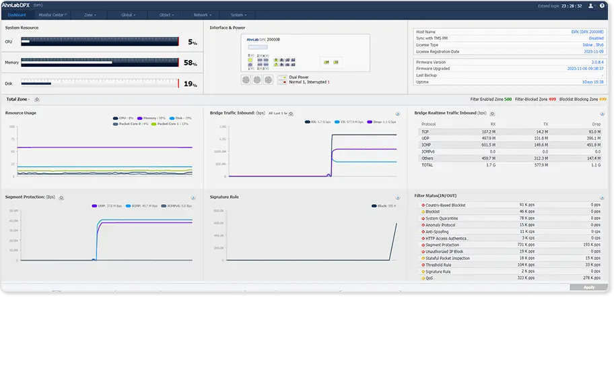614x380 pixels.
Task: Toggle Disk series in Resource Usage legend
Action: pyautogui.click(x=180, y=119)
